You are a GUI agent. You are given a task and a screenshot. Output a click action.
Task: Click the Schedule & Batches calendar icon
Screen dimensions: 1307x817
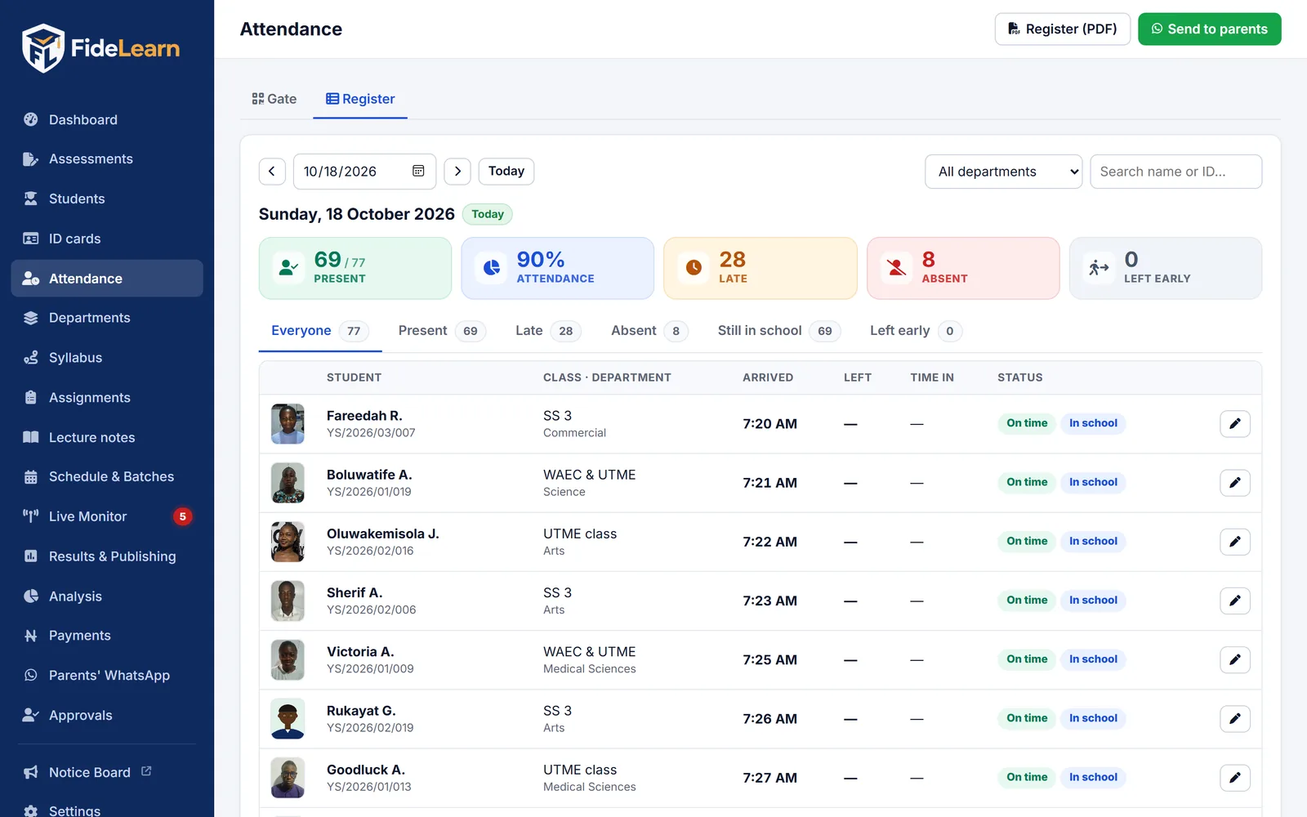[x=31, y=477]
